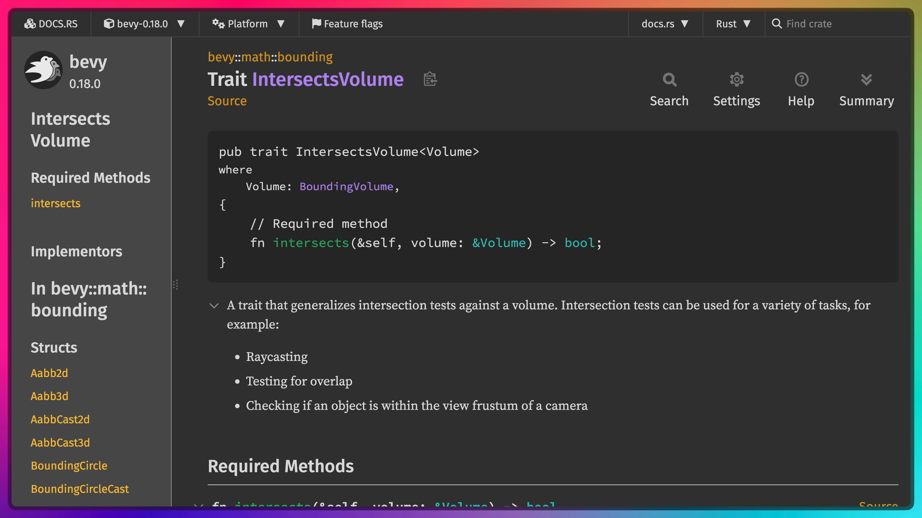
Task: Go to DOCS.RS home
Action: tap(51, 24)
